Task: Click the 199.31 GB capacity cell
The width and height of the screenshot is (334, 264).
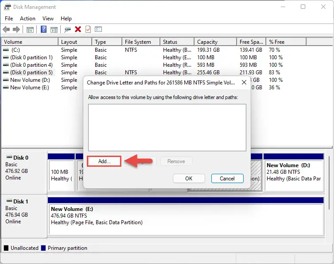Action: (208, 50)
